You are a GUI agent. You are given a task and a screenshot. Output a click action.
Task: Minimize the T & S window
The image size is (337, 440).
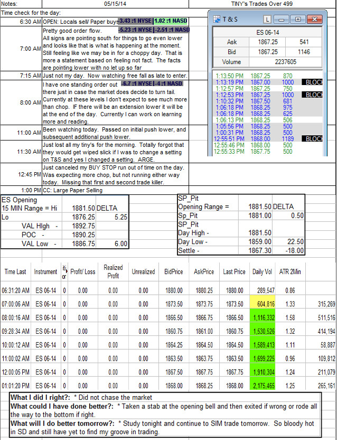(x=282, y=20)
